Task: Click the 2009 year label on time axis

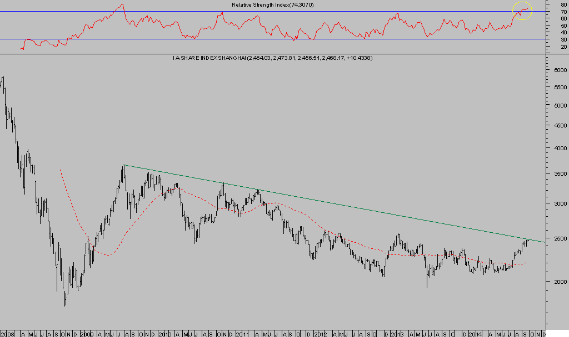Action: [87, 334]
